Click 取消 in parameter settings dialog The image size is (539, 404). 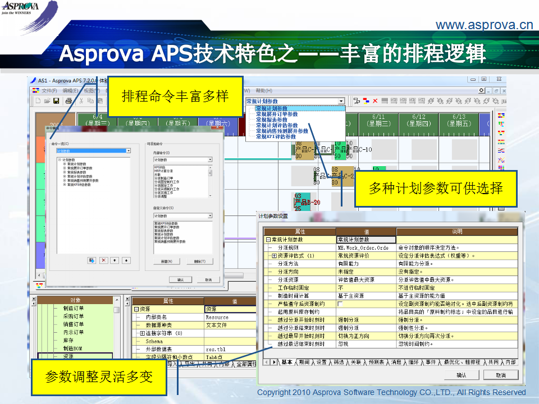501,375
